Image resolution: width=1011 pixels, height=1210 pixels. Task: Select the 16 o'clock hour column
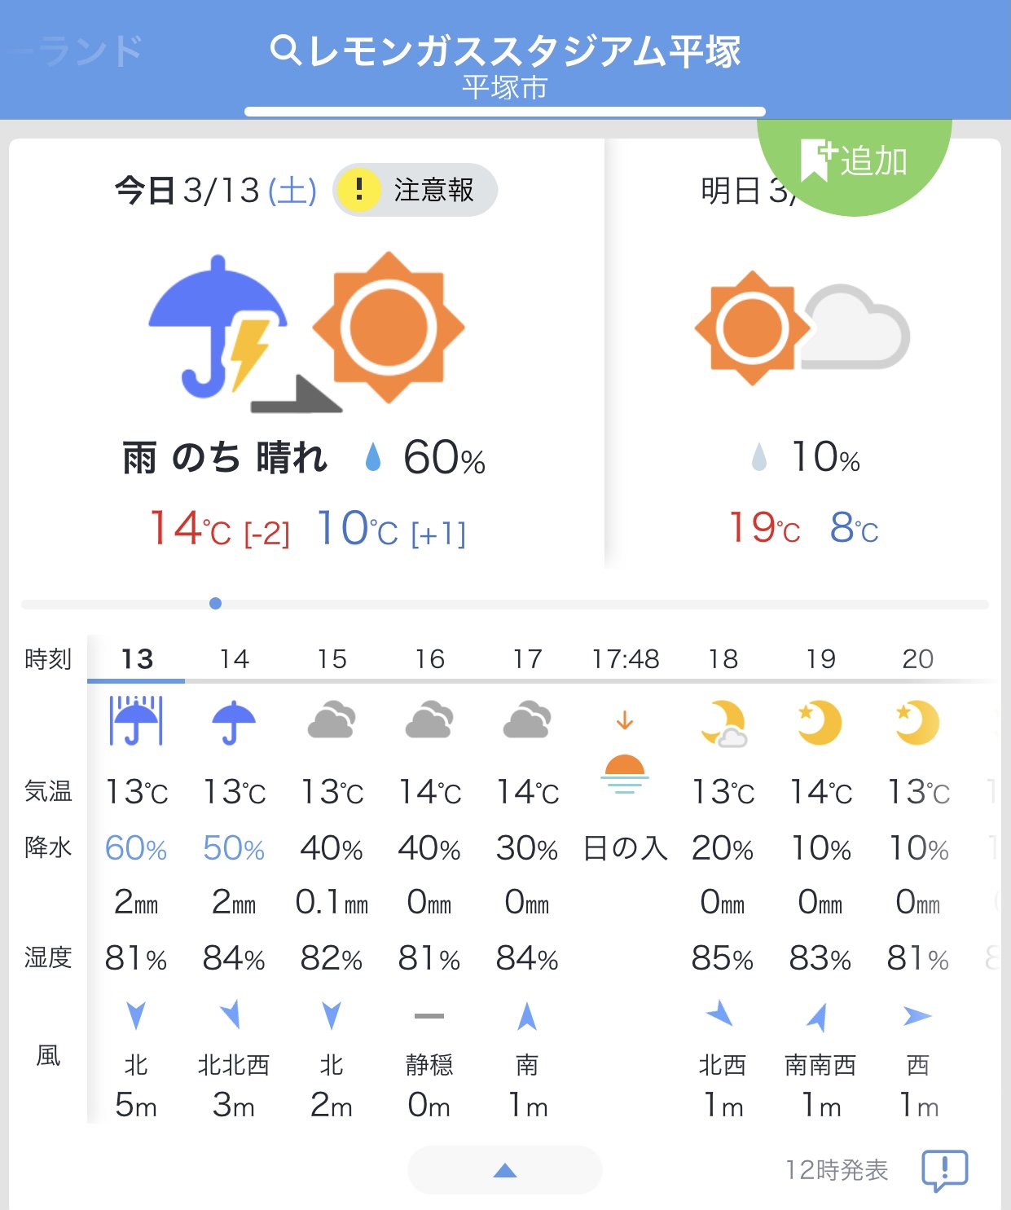pos(429,658)
